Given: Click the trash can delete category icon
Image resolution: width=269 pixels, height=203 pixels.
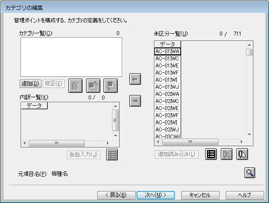Looking at the screenshot, I should click(x=76, y=85).
